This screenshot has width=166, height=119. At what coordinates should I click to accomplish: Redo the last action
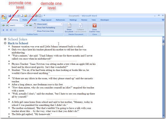click(18, 16)
